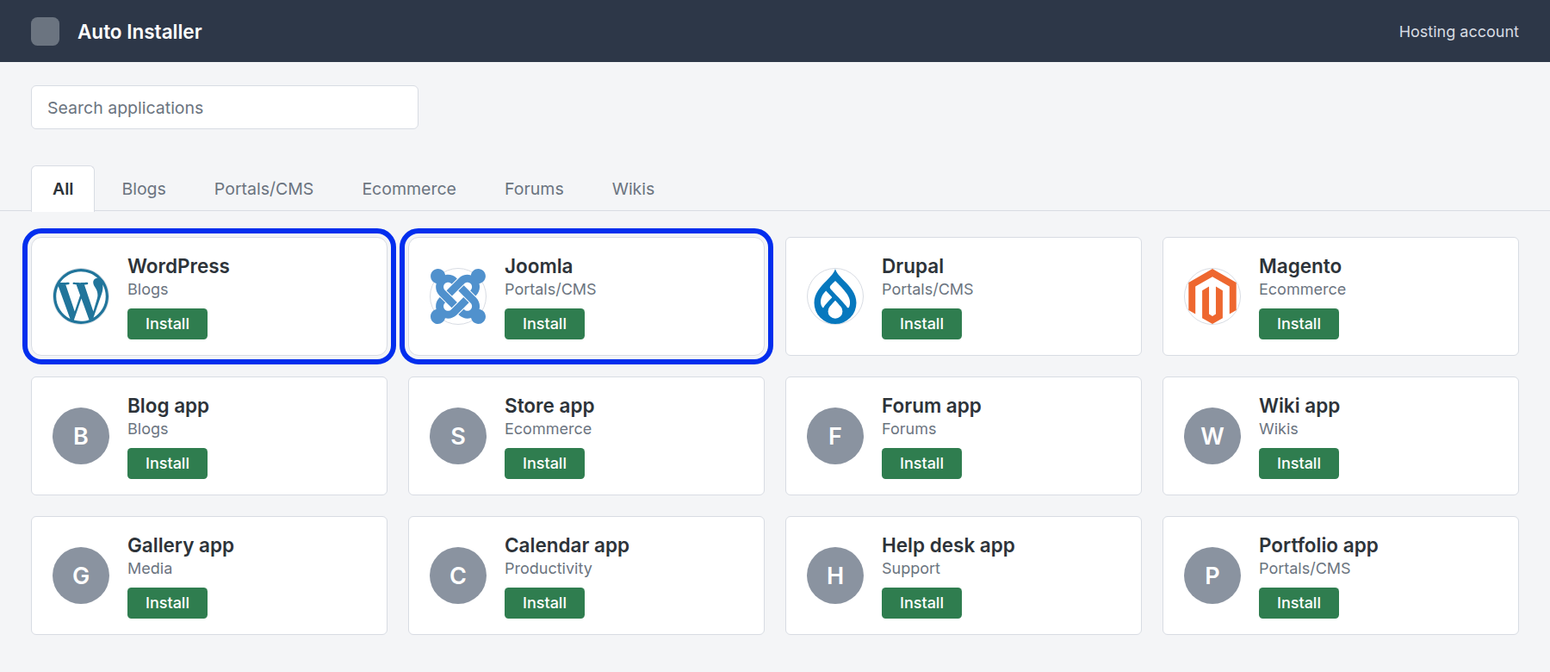Click the Wikis label under Wiki app
Screen dimensions: 1550x672
pos(1278,429)
